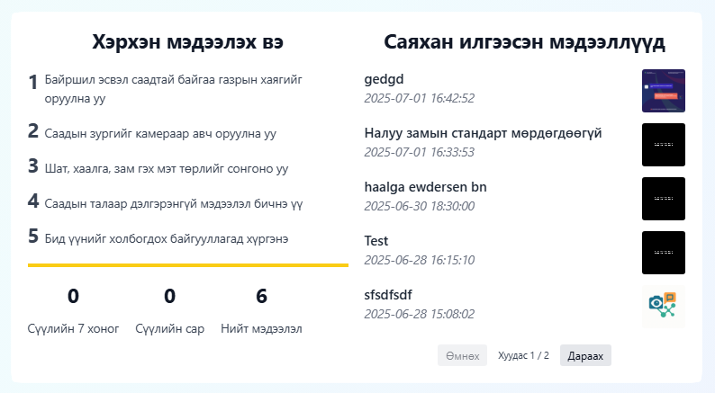Image resolution: width=715 pixels, height=393 pixels.
Task: Click the yellow divider bar under steps
Action: coord(187,265)
